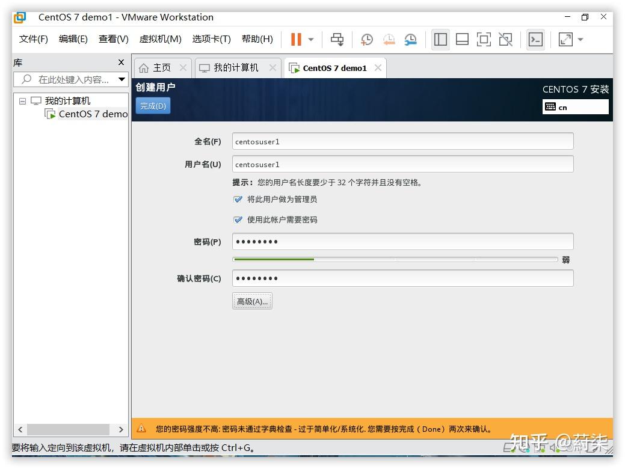Click the password strength bar
This screenshot has height=469, width=625.
[x=395, y=259]
